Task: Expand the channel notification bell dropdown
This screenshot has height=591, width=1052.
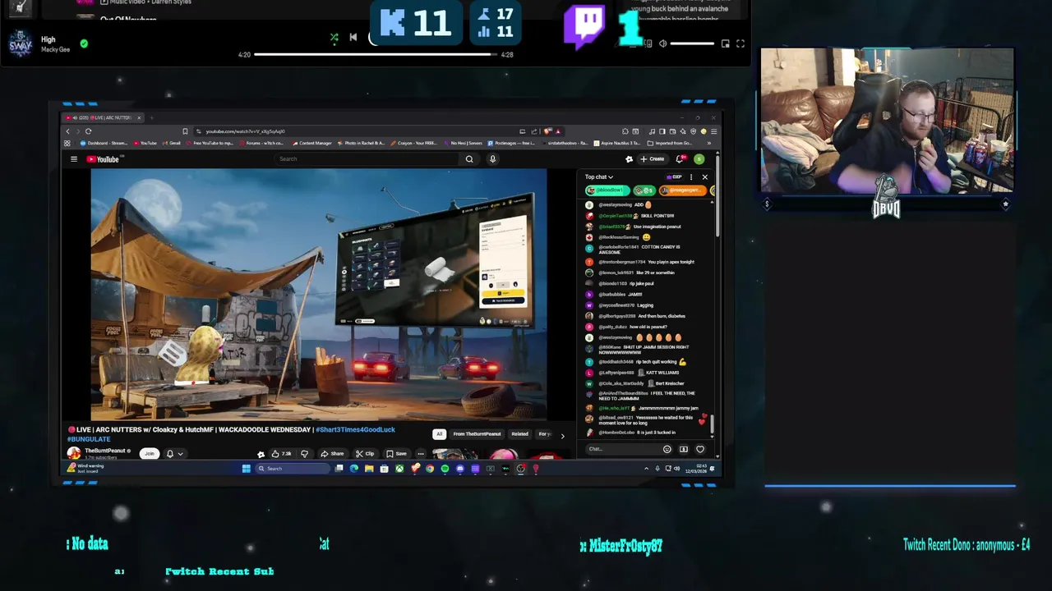Action: [174, 453]
